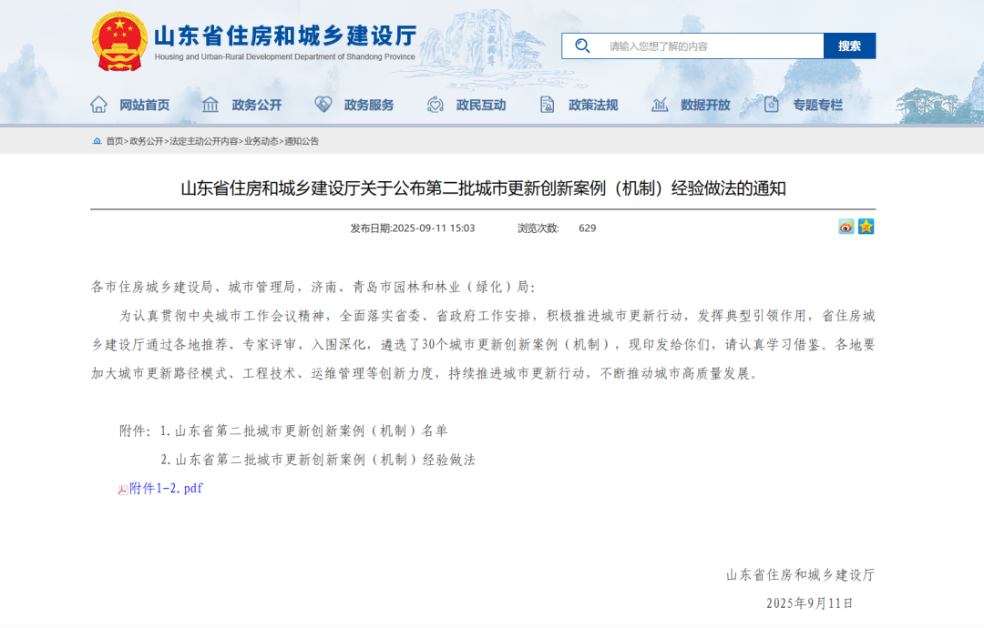The width and height of the screenshot is (984, 628).
Task: Click the magnifier icon in search box
Action: pos(582,46)
